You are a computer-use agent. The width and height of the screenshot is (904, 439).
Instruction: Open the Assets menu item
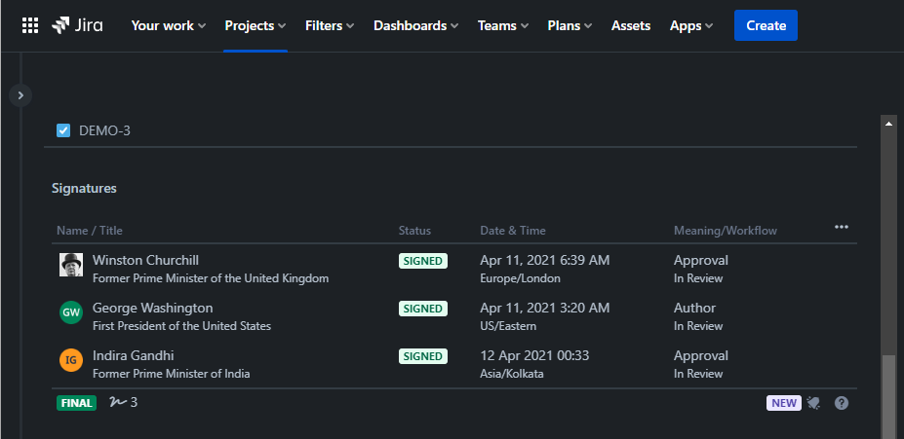pyautogui.click(x=631, y=26)
